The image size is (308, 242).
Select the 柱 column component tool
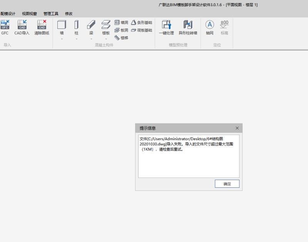[76, 27]
